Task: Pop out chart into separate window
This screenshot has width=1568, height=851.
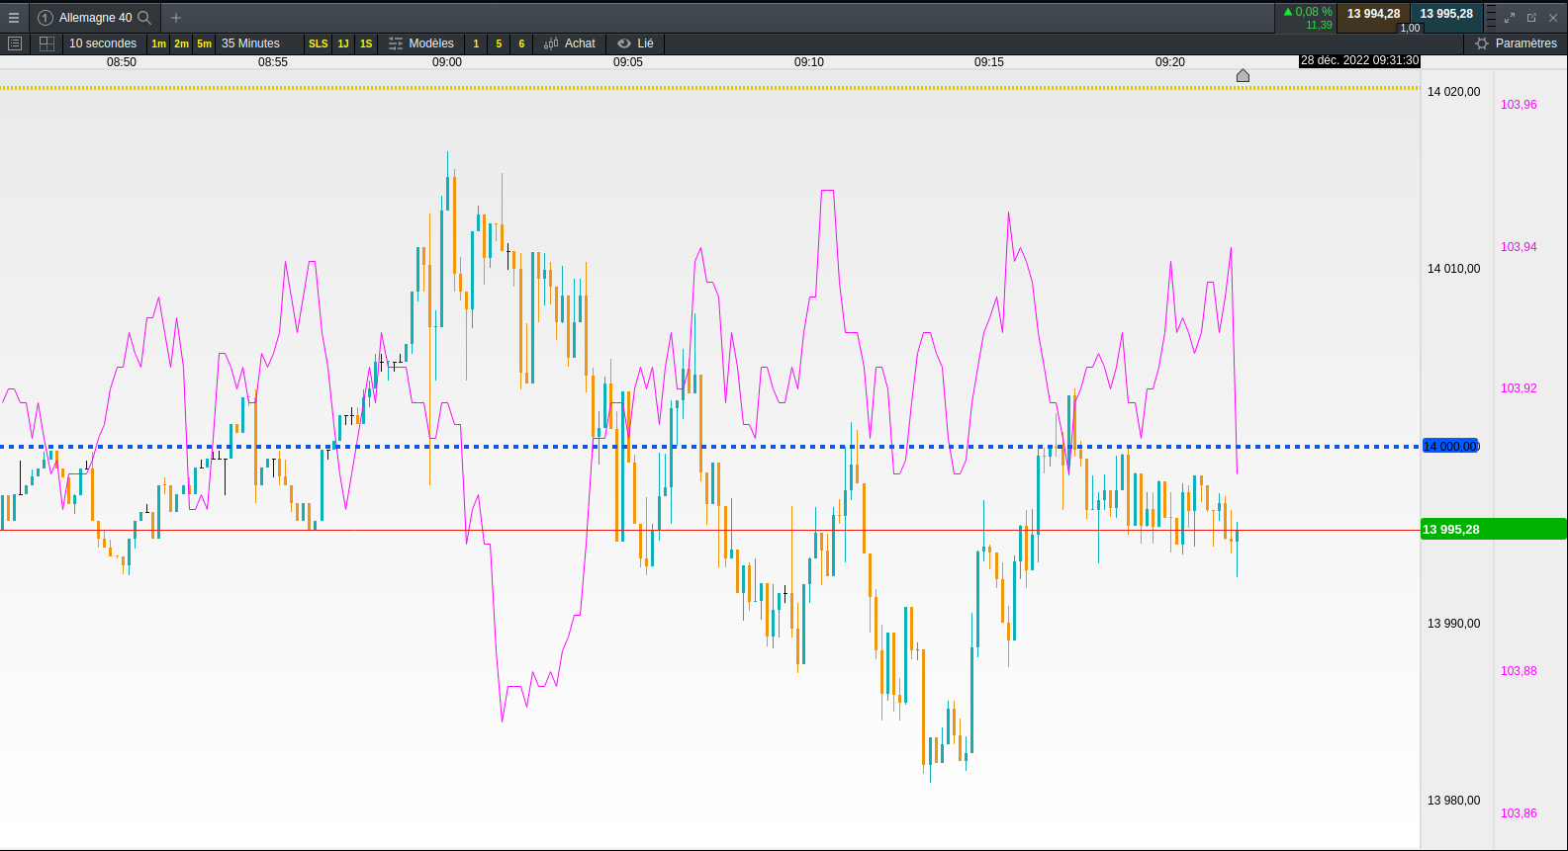Action: [1531, 18]
